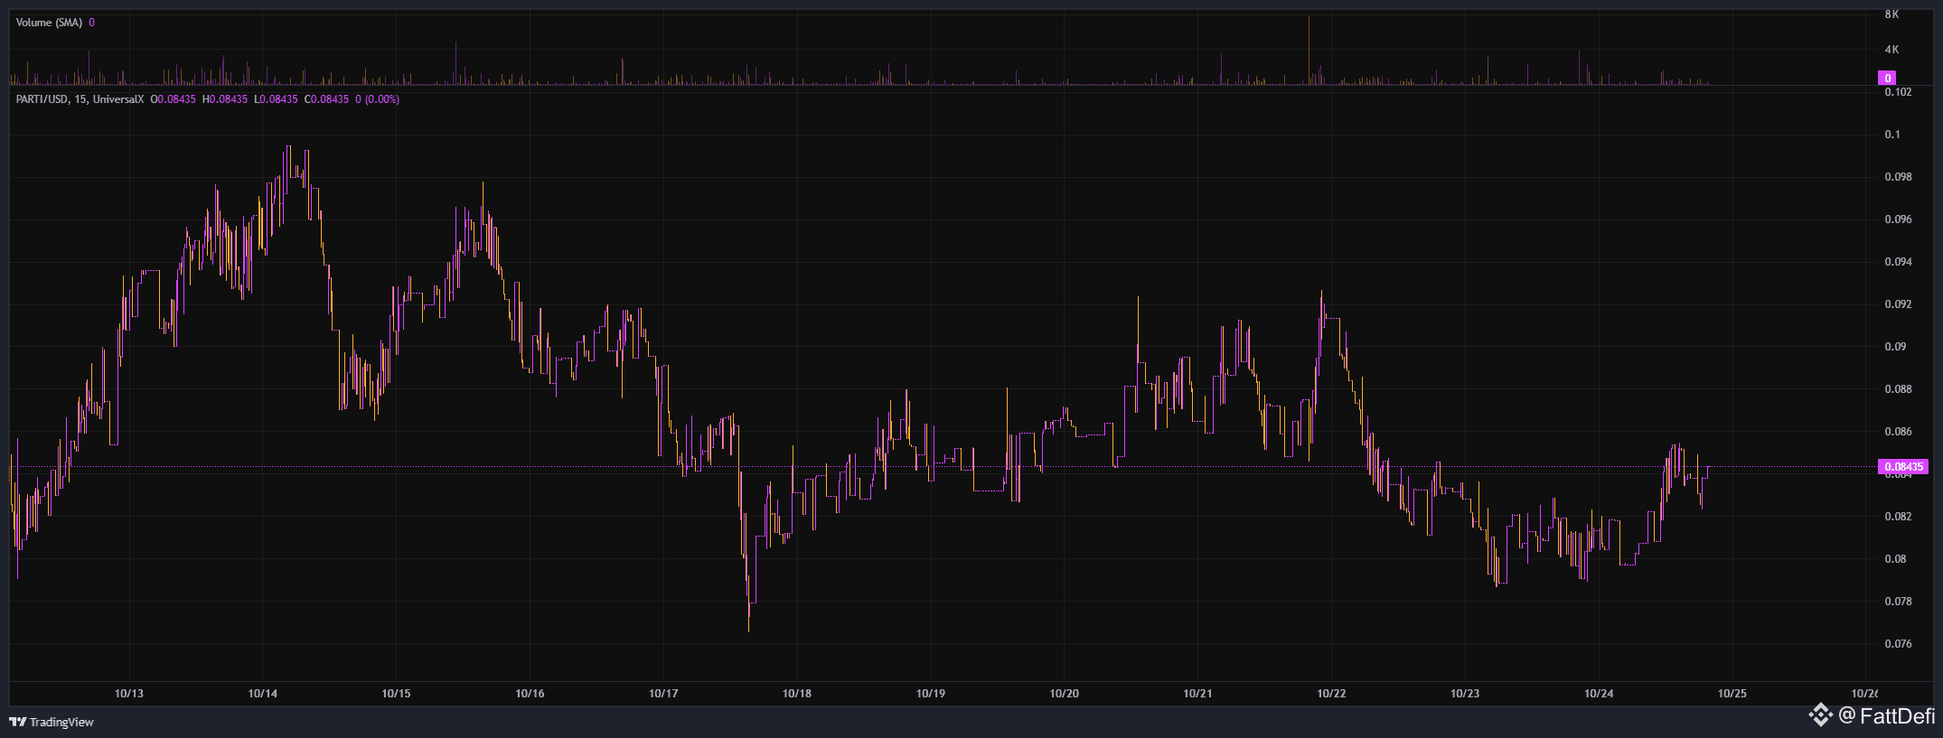Click the magenta 0.08435 current price tag
Screen dimensions: 1943x738
click(x=1902, y=467)
